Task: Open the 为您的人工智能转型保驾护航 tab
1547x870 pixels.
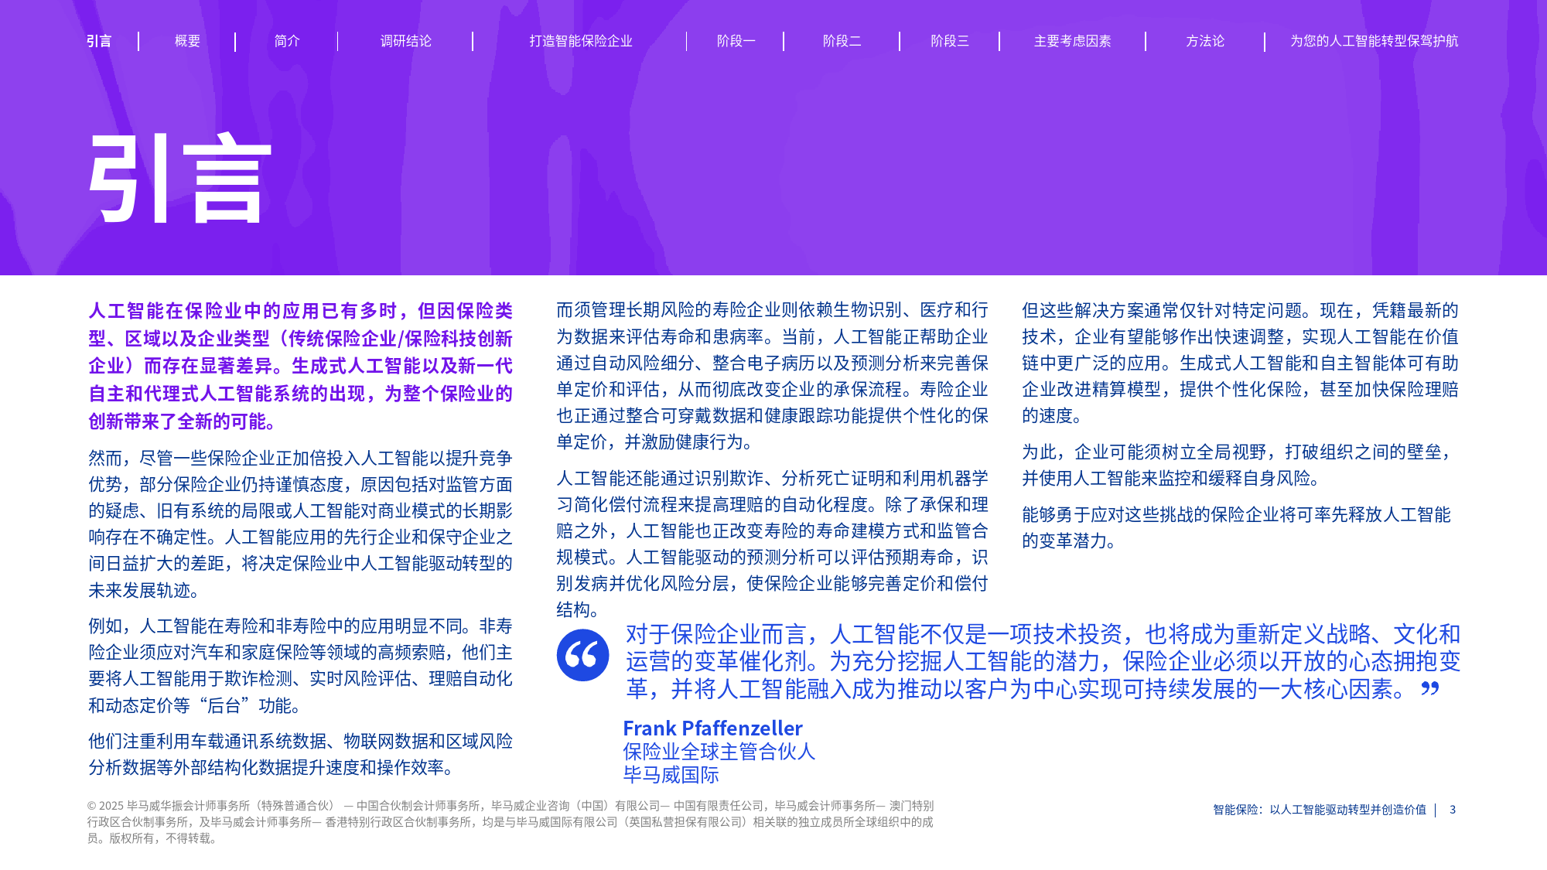Action: coord(1374,41)
